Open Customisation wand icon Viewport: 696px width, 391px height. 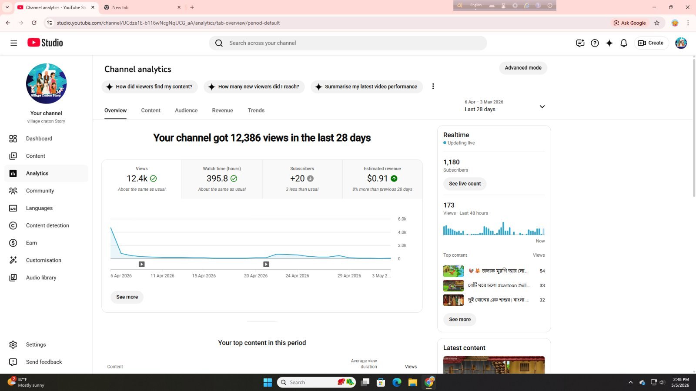(13, 260)
